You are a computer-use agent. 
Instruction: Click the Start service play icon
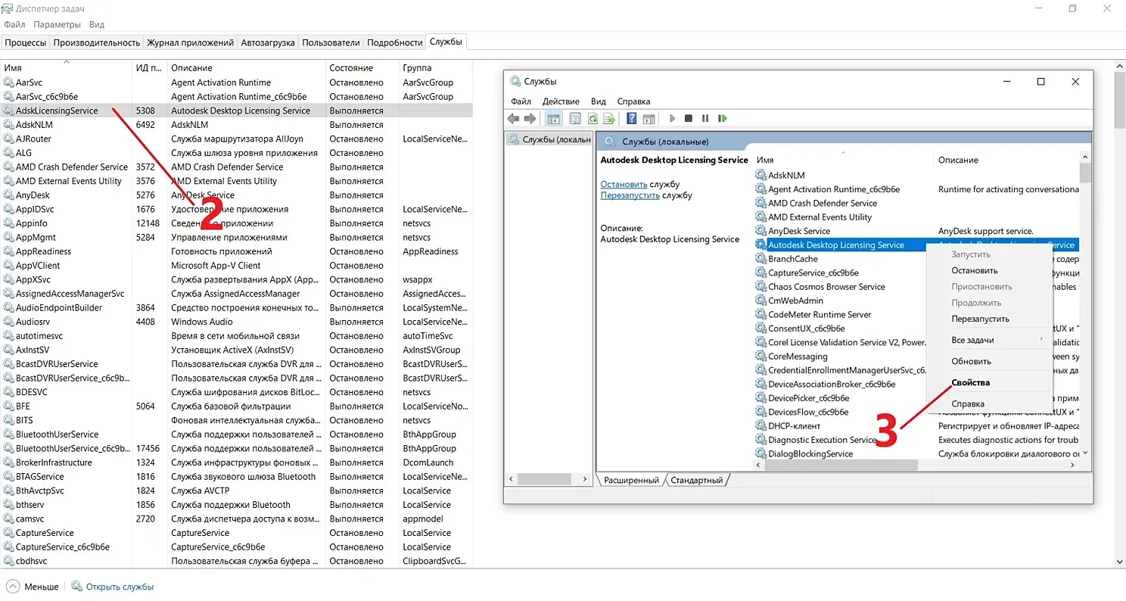pyautogui.click(x=671, y=119)
